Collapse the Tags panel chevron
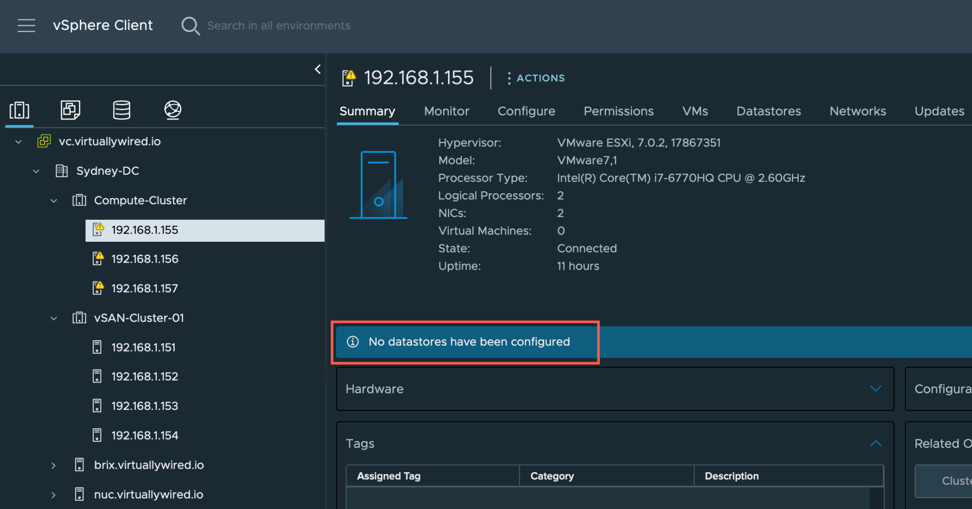This screenshot has width=972, height=509. tap(876, 444)
